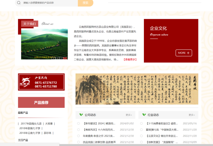The image size is (213, 146).
Task: Click the green leaf icon beside 公司动态
Action: point(81,115)
